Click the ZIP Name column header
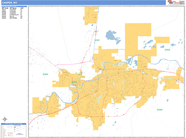Viewport: 186px width, 138px height. pos(13,8)
